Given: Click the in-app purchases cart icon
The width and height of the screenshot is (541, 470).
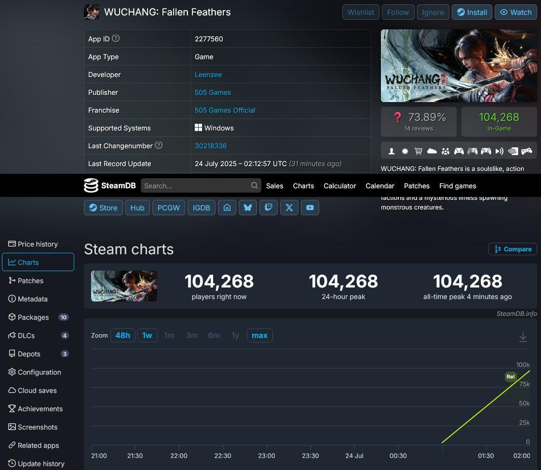Looking at the screenshot, I should coord(419,151).
